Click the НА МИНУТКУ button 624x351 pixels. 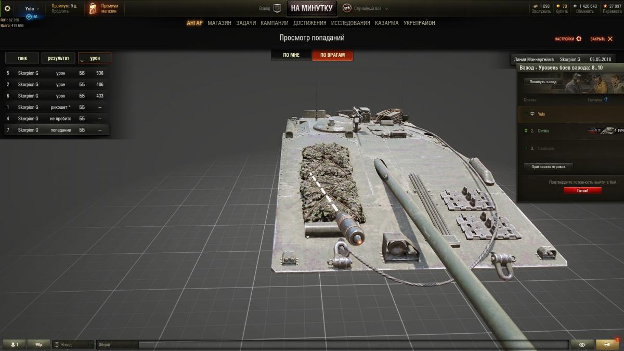click(311, 8)
